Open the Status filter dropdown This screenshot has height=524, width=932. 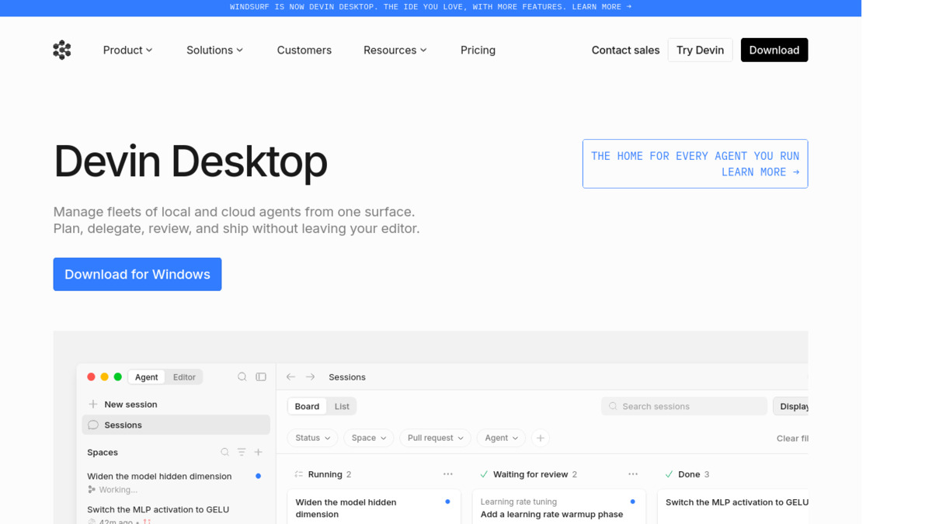click(x=313, y=438)
